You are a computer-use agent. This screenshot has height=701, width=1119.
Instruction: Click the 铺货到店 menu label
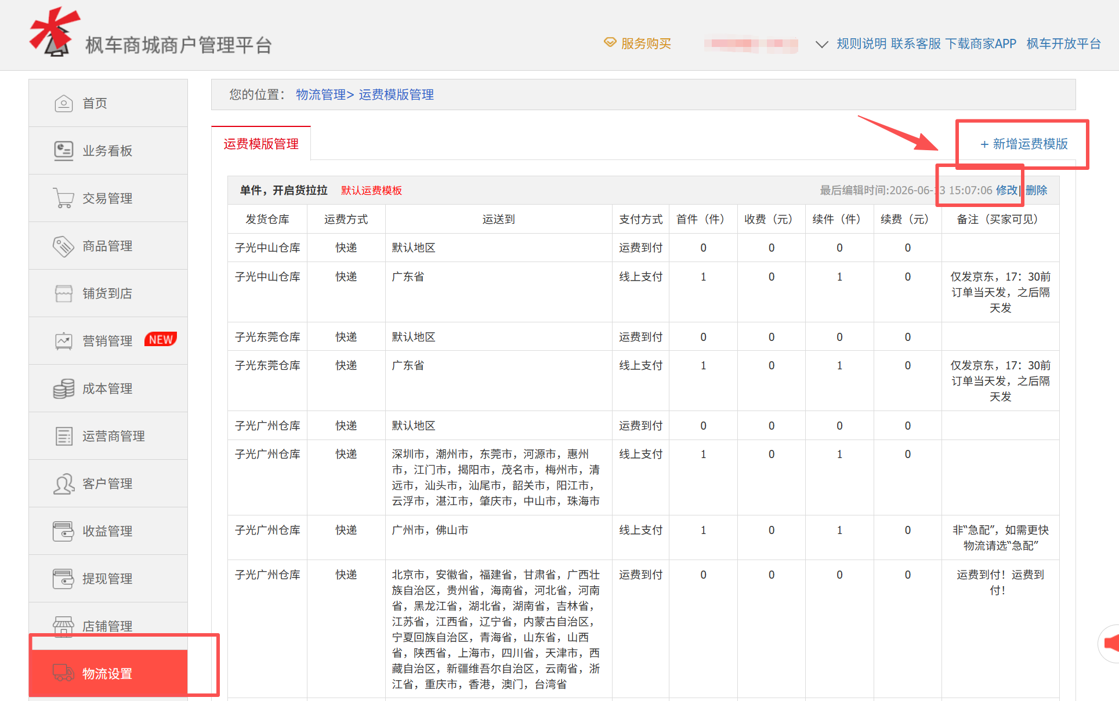coord(107,293)
